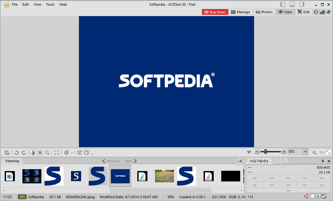Toggle the bottom panel layout button

pos(292,4)
